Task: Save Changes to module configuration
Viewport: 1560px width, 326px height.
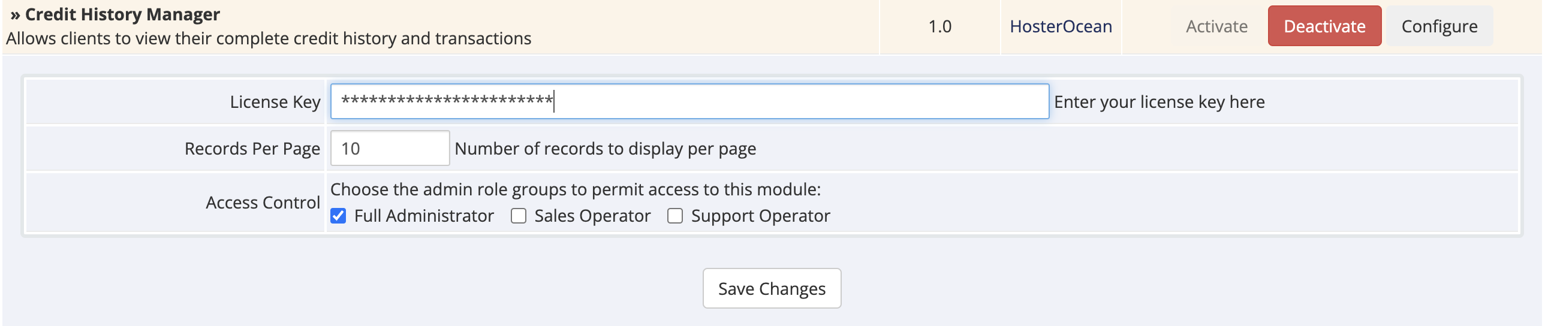Action: point(772,288)
